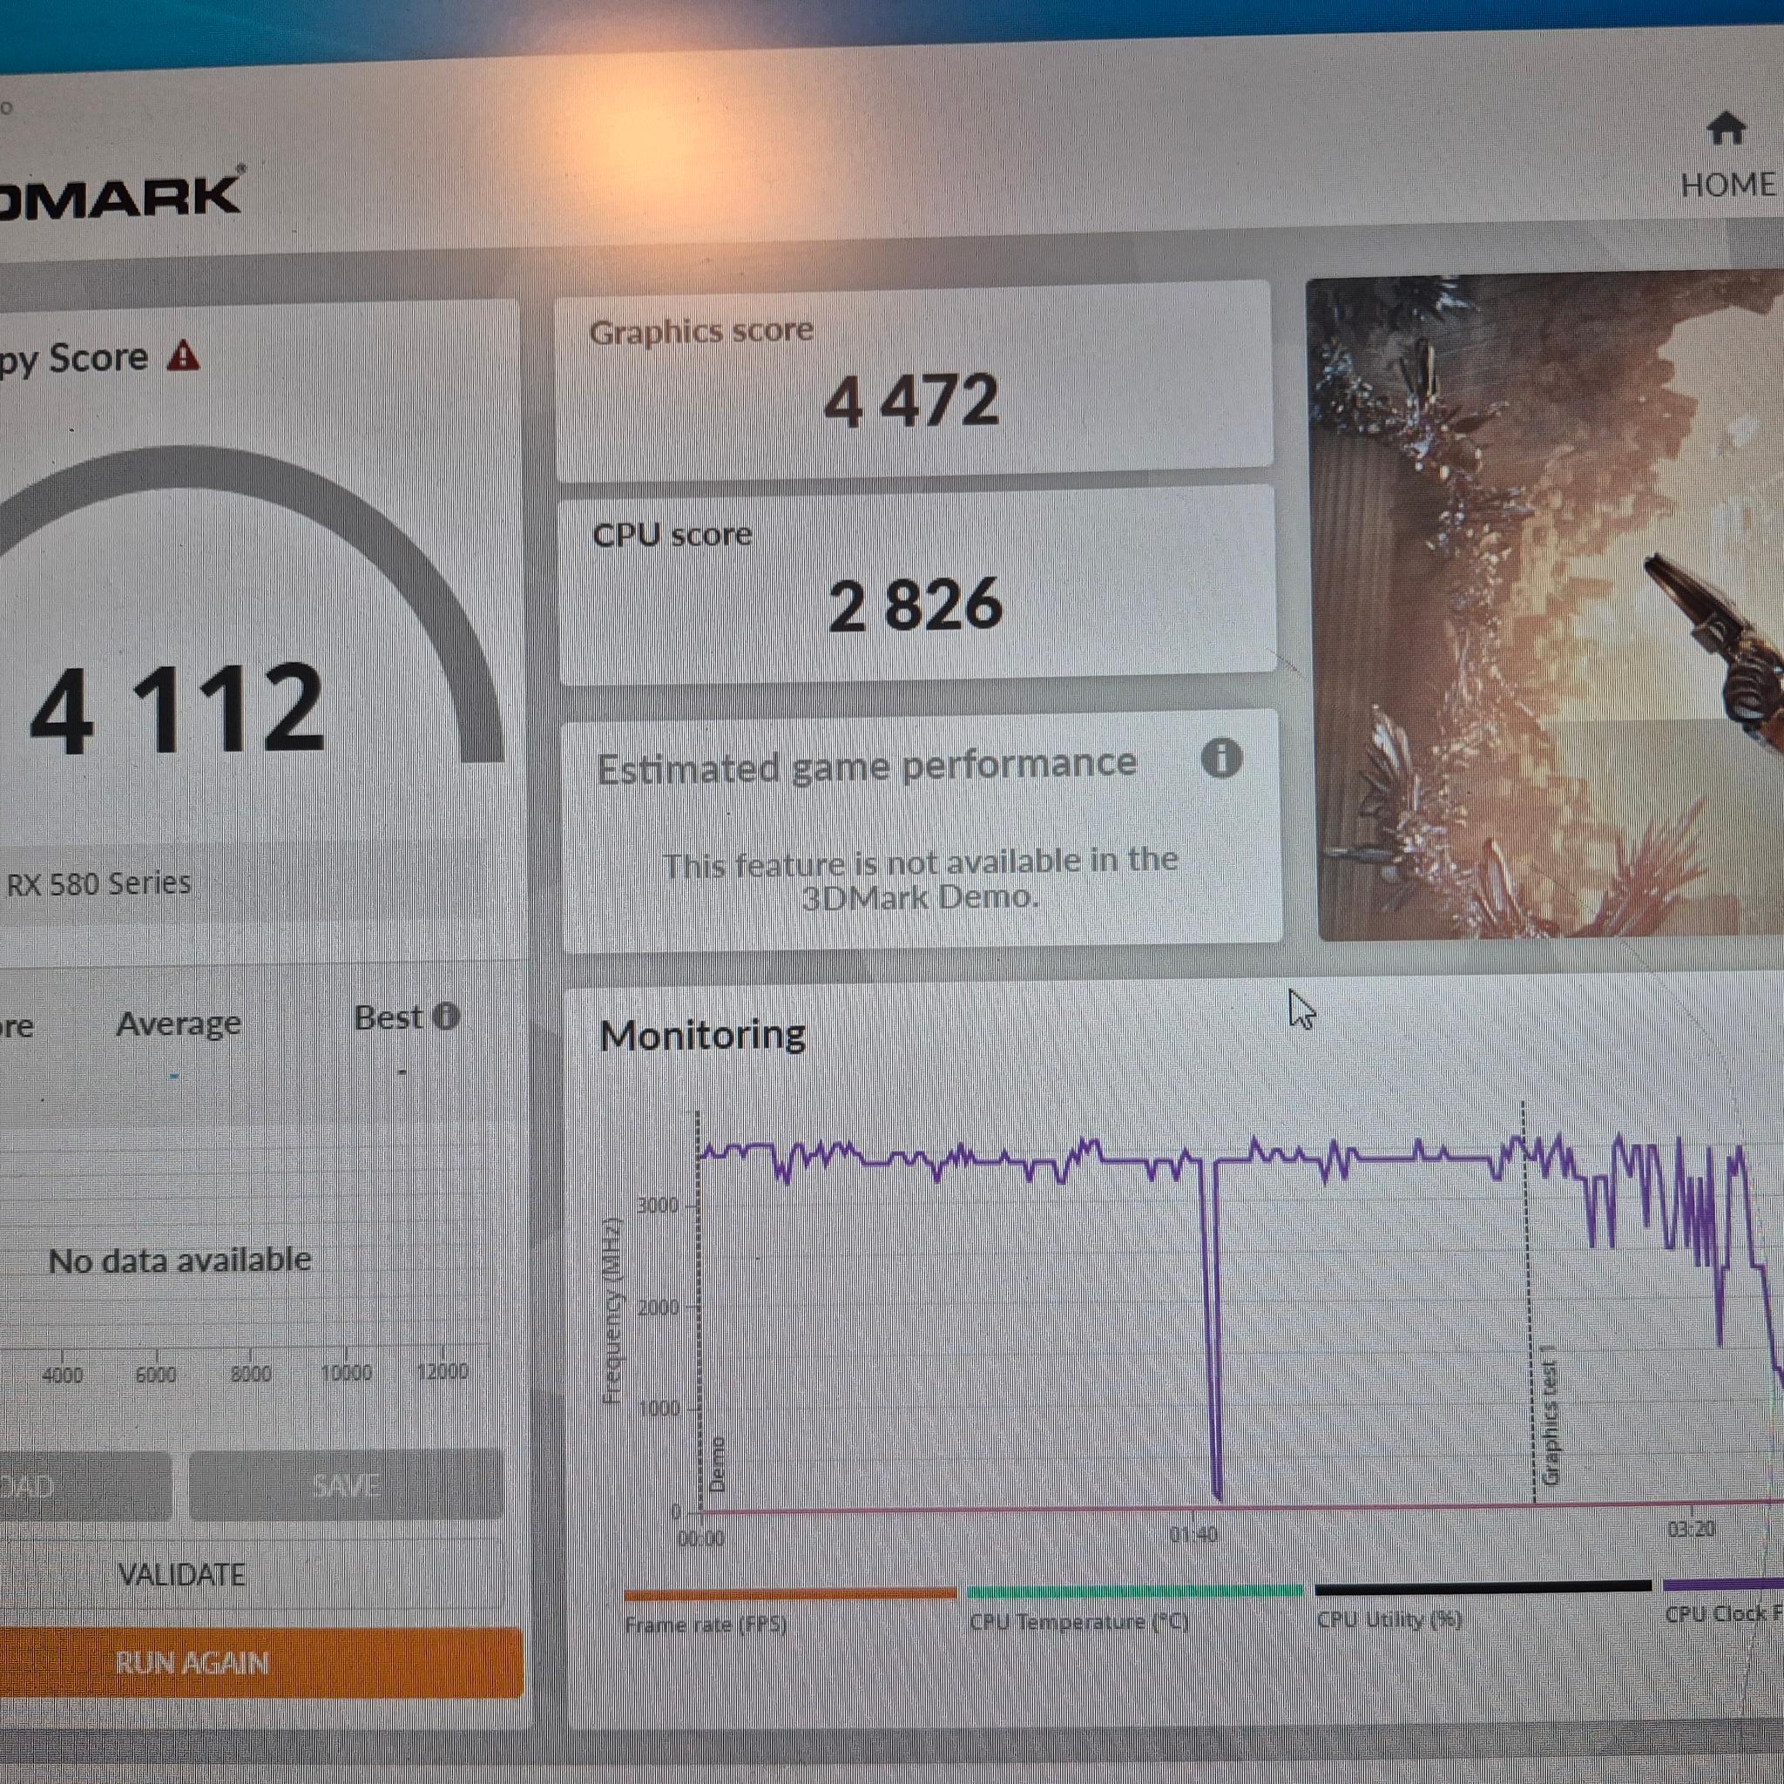Toggle the CPU Clock Frequency legend
The image size is (1784, 1784).
1724,1602
